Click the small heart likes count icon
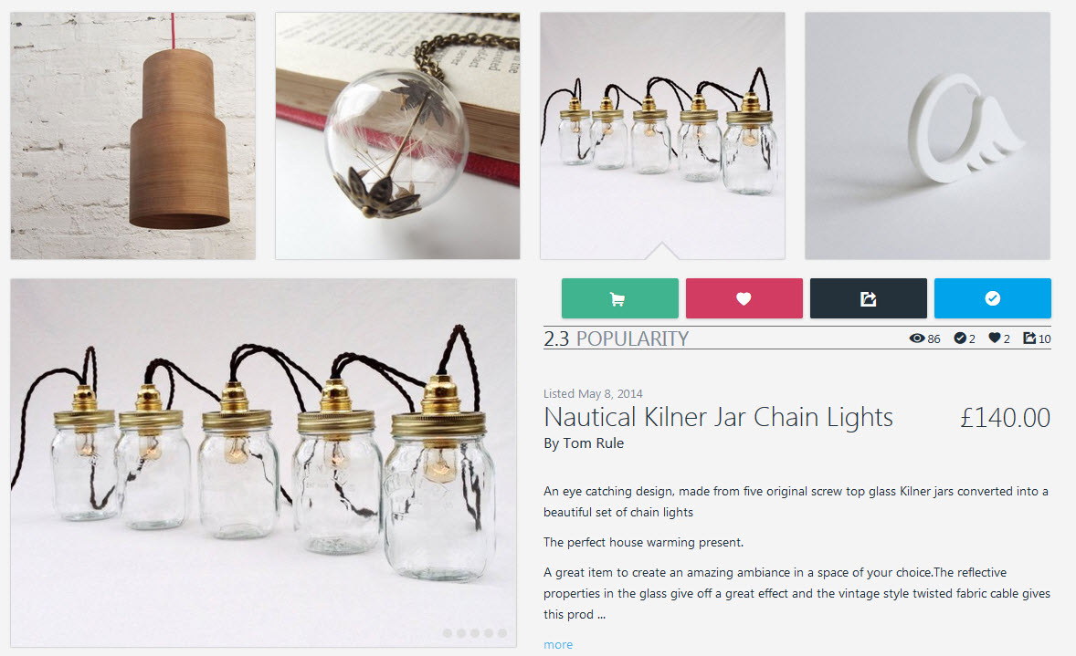 (995, 338)
